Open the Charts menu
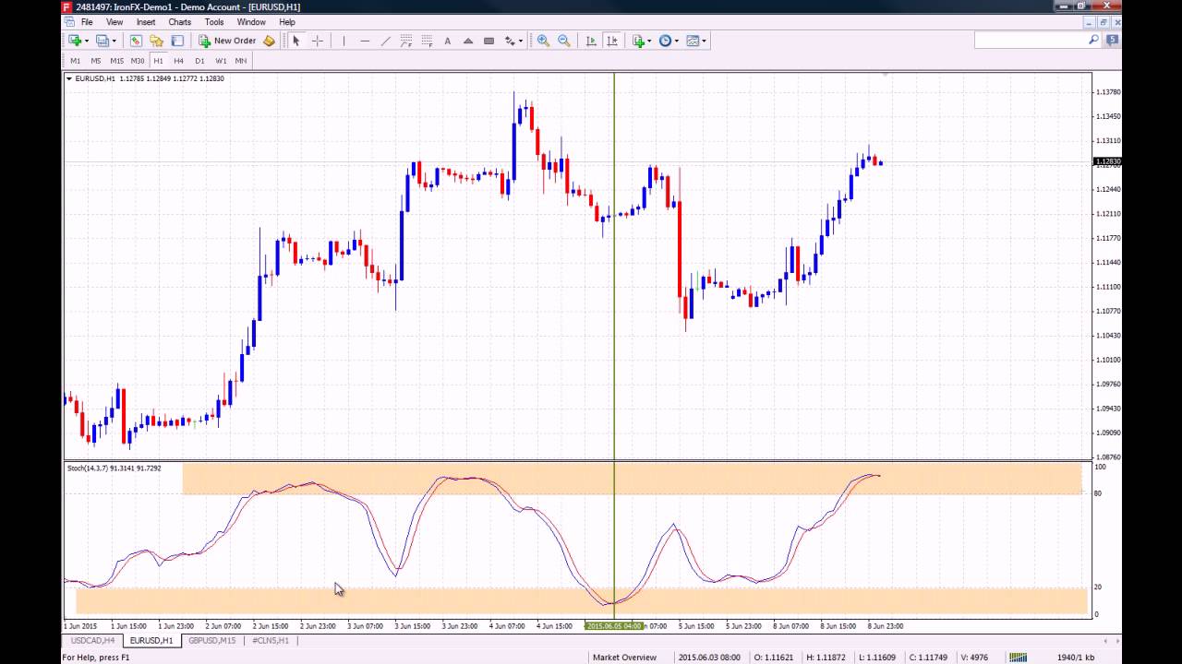Screen dimensions: 1182x664 pyautogui.click(x=180, y=22)
